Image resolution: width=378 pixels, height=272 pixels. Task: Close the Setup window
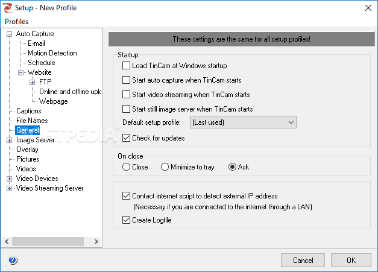[x=368, y=8]
